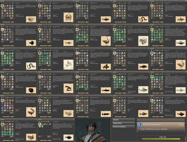Click the 20 points value on achievement

pyautogui.click(x=181, y=125)
